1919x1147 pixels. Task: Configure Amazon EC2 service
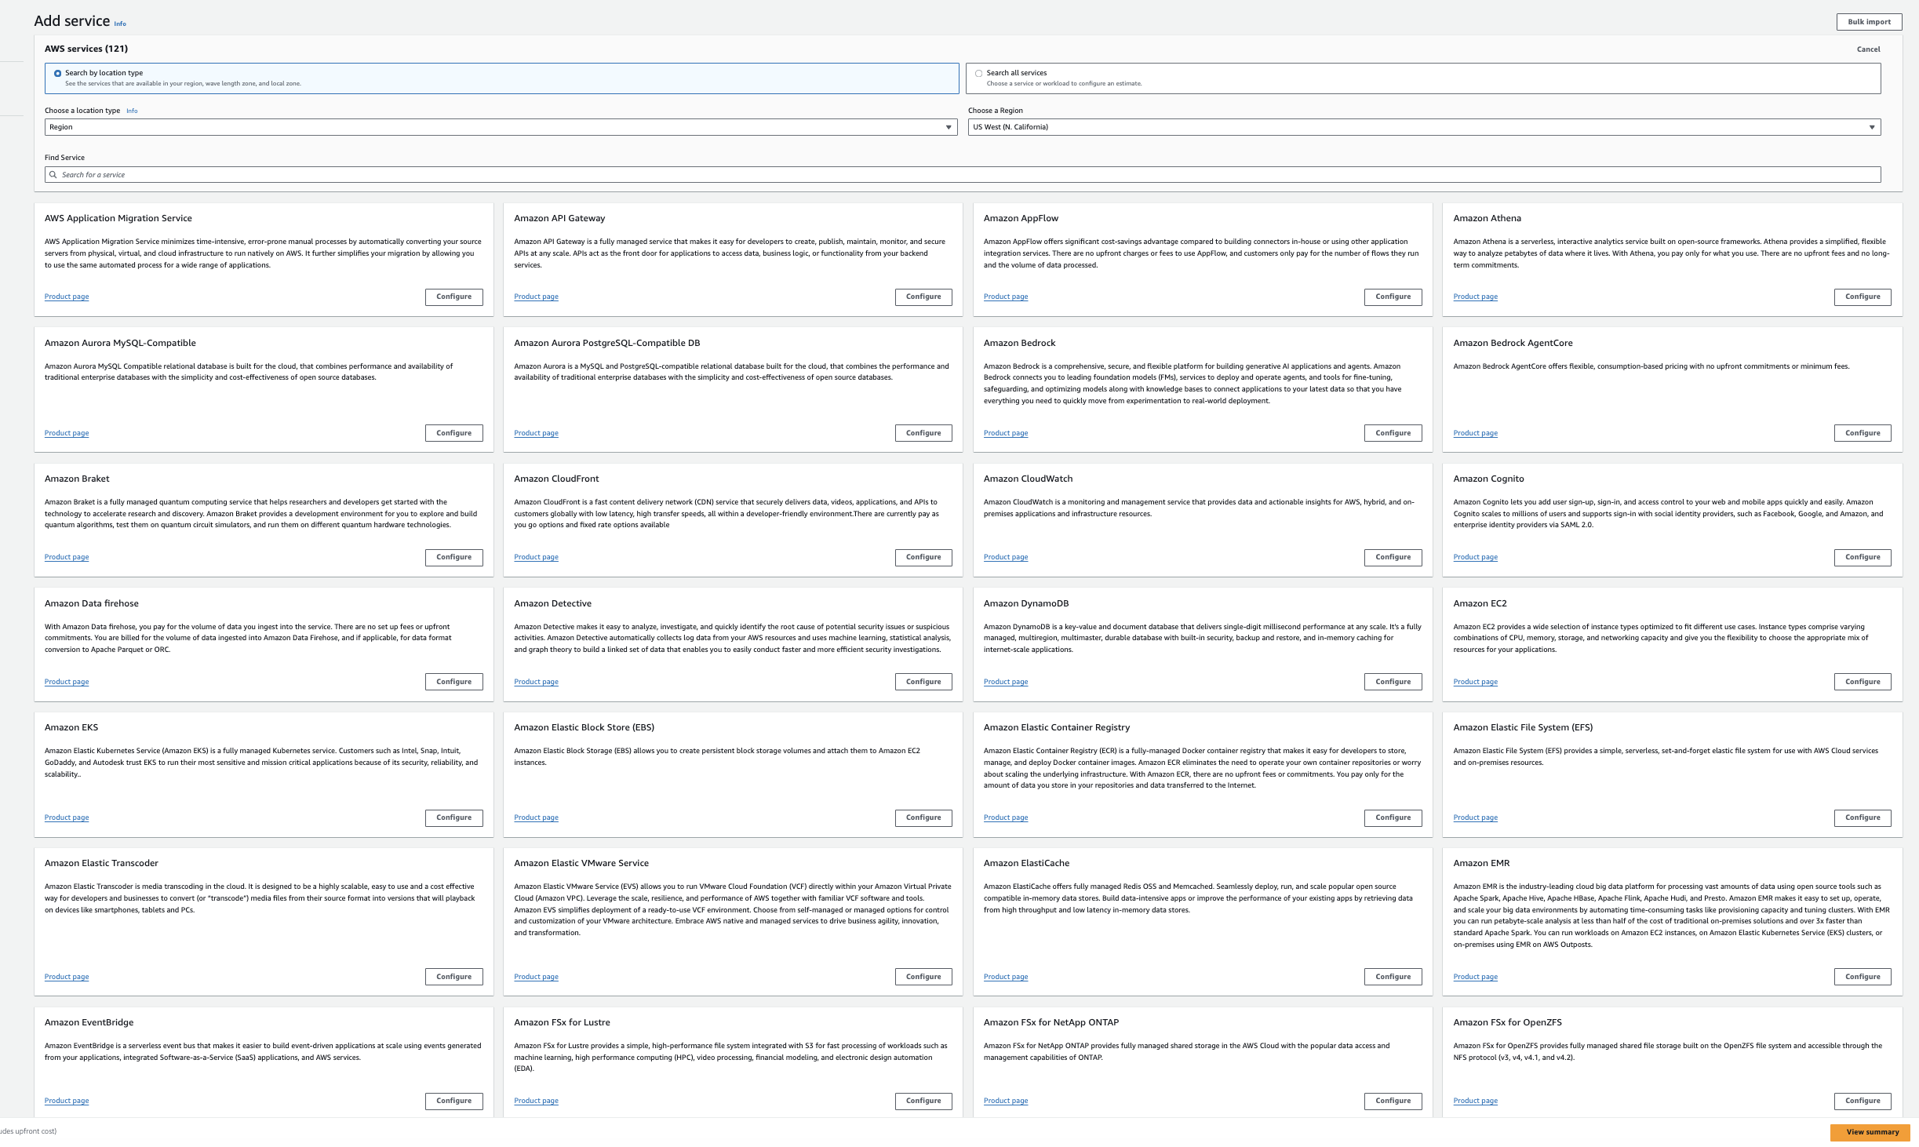pos(1862,682)
